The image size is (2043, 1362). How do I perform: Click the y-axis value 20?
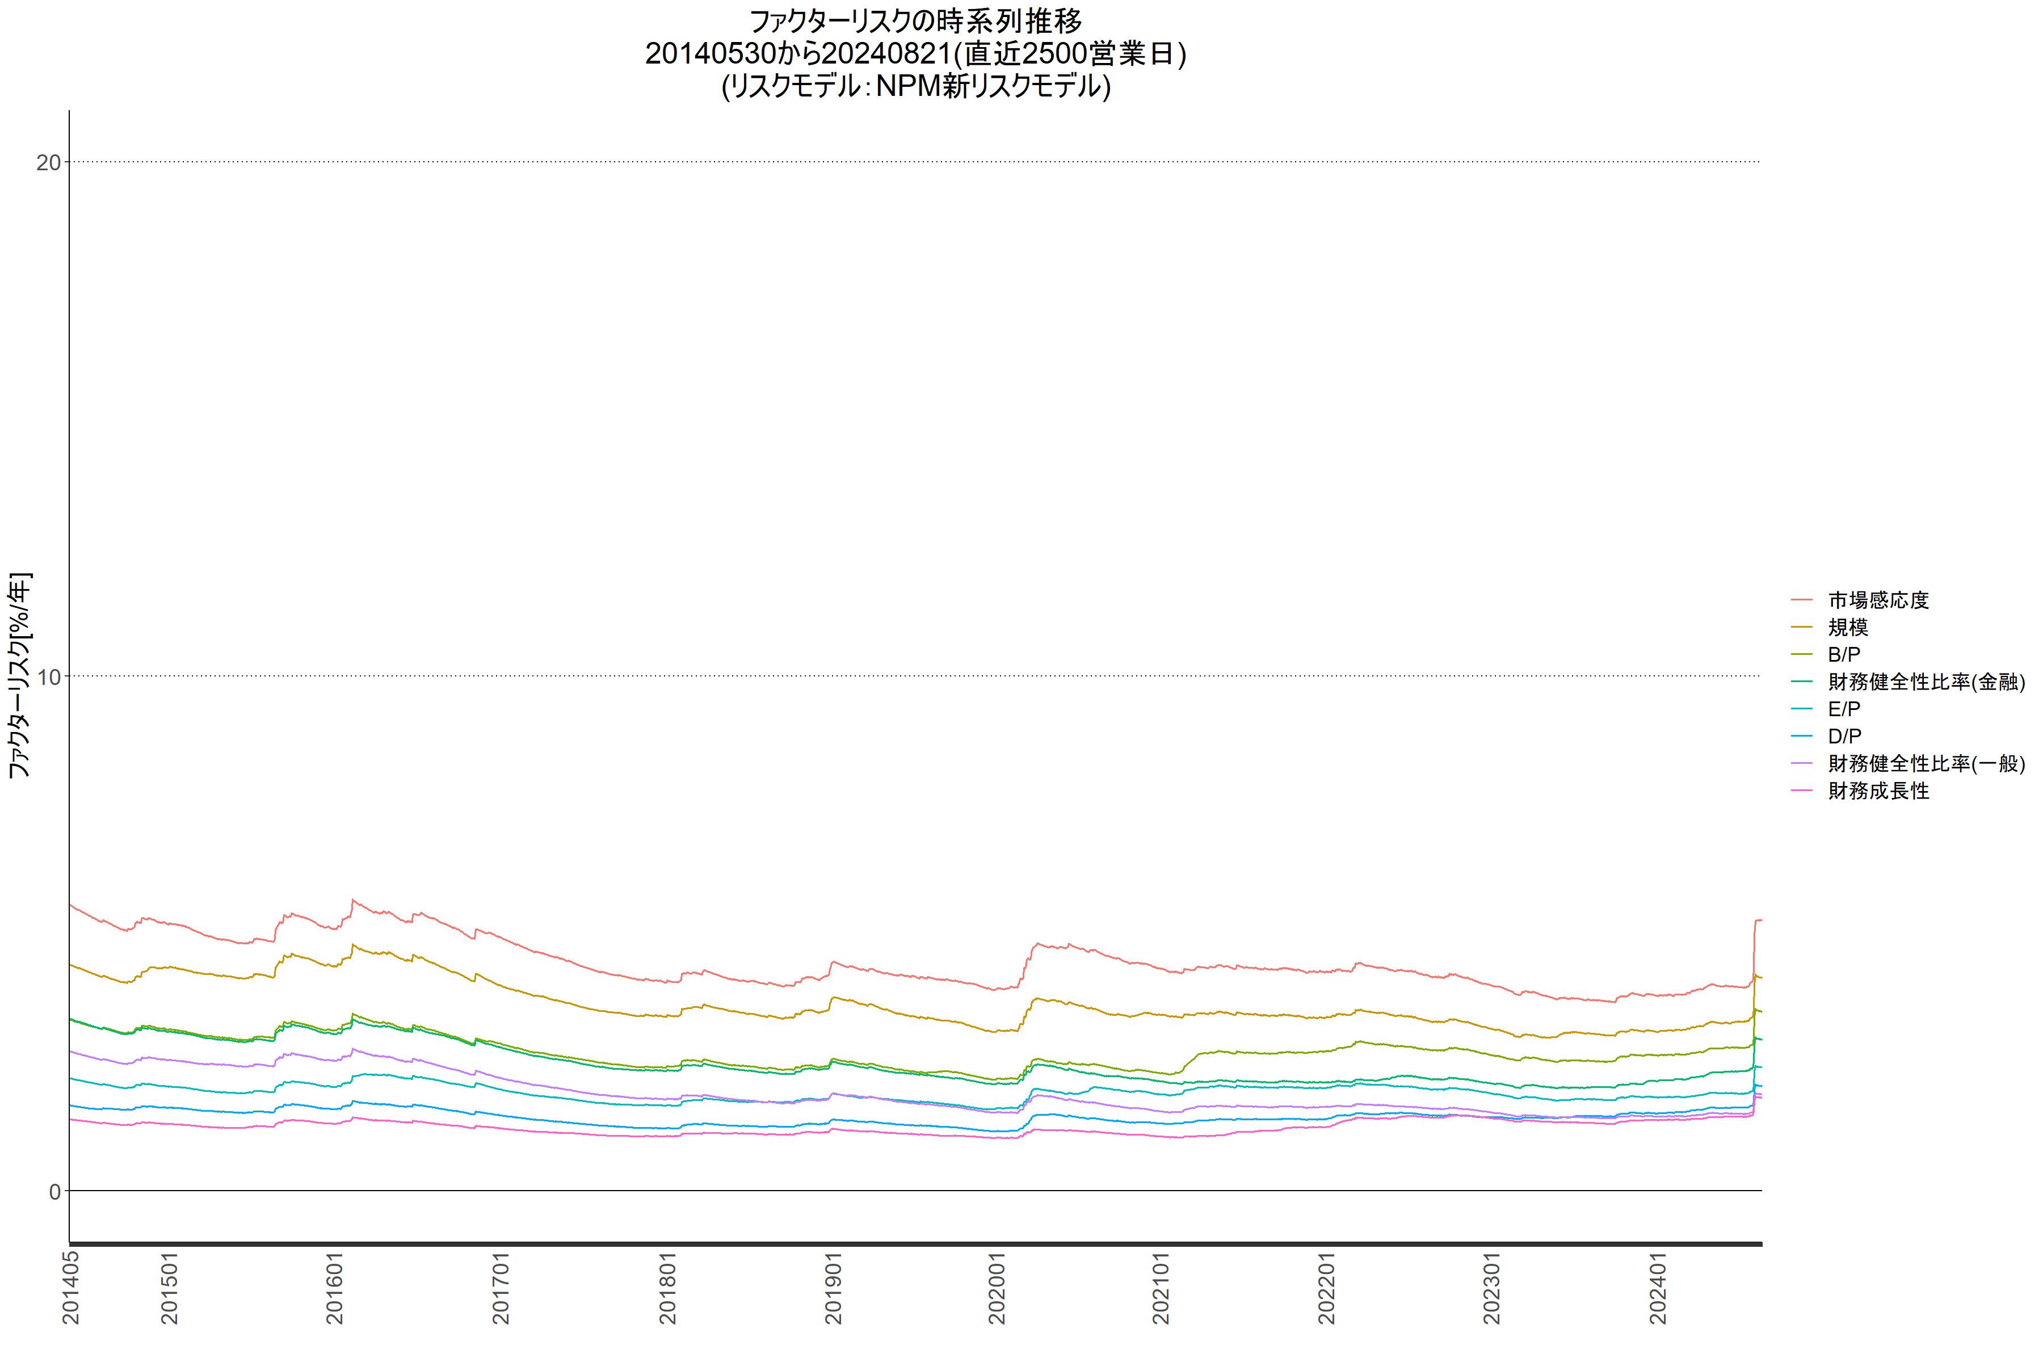(x=49, y=162)
